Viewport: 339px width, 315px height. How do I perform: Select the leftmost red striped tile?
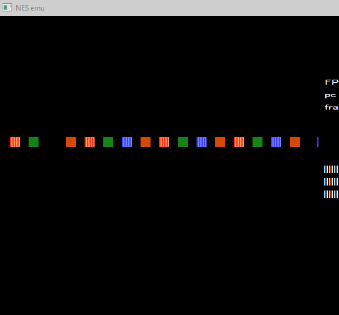[x=15, y=142]
